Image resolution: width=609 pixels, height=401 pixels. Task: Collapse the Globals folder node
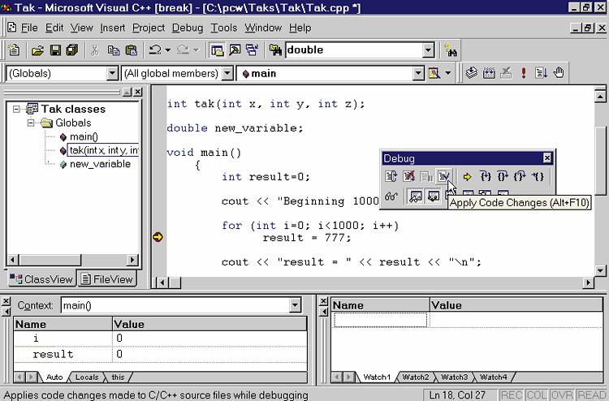point(31,123)
